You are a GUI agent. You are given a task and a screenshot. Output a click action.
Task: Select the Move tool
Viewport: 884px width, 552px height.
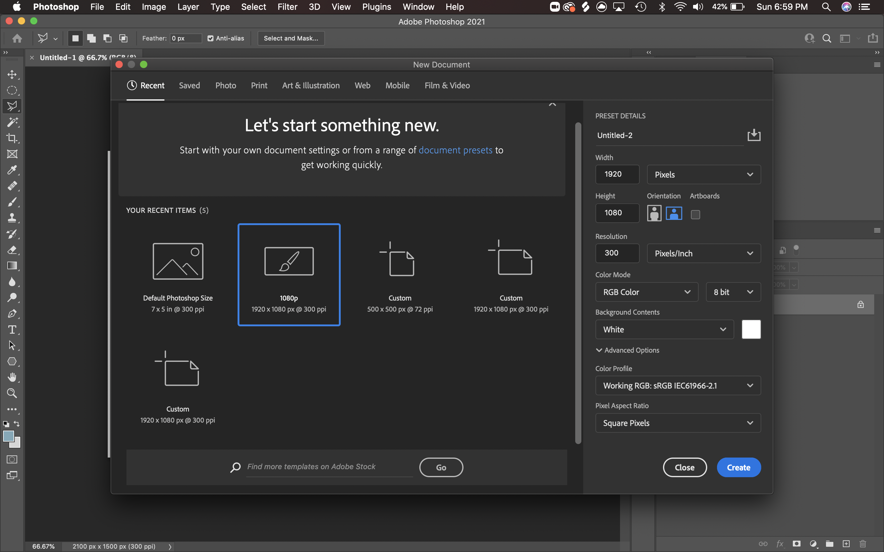[x=12, y=75]
